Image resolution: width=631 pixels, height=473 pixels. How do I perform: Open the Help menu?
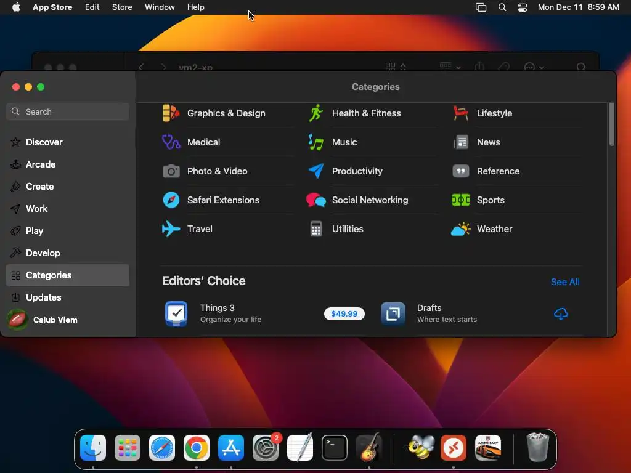195,7
